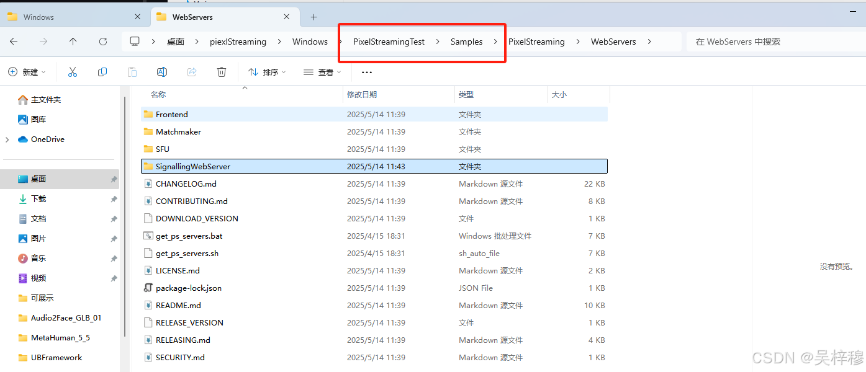
Task: Open the 查看 (View) dropdown
Action: [x=322, y=72]
